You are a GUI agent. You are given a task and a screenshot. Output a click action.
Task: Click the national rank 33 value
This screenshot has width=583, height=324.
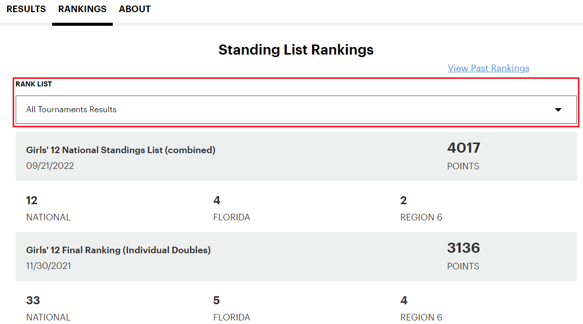[33, 301]
